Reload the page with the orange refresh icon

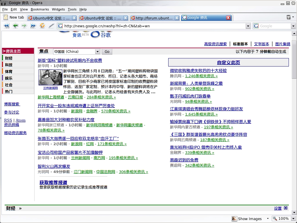(42, 26)
